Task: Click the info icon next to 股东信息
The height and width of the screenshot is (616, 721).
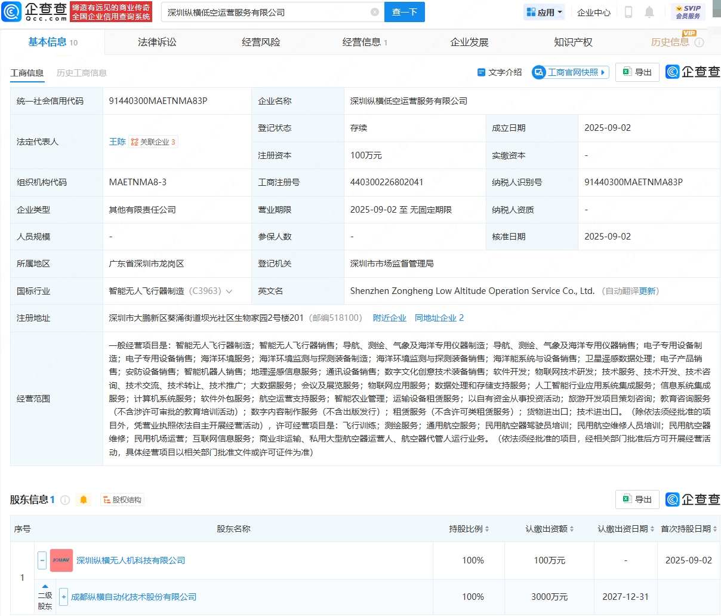Action: pyautogui.click(x=65, y=500)
